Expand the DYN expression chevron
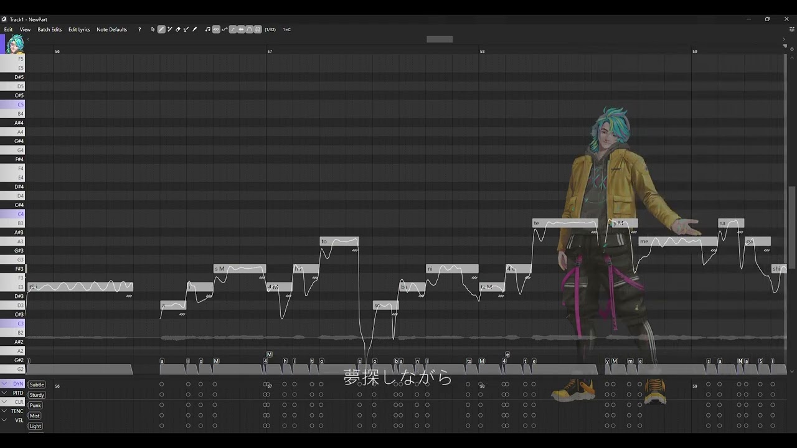 pyautogui.click(x=4, y=384)
